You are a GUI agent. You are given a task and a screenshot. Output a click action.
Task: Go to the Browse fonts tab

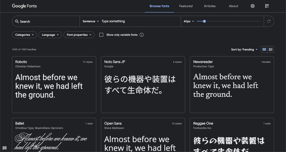click(x=159, y=6)
